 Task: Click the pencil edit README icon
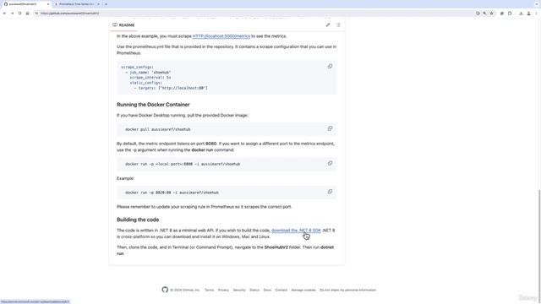coord(328,24)
